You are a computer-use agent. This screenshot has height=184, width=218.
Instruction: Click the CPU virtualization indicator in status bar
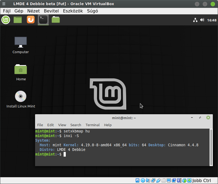coord(179,180)
